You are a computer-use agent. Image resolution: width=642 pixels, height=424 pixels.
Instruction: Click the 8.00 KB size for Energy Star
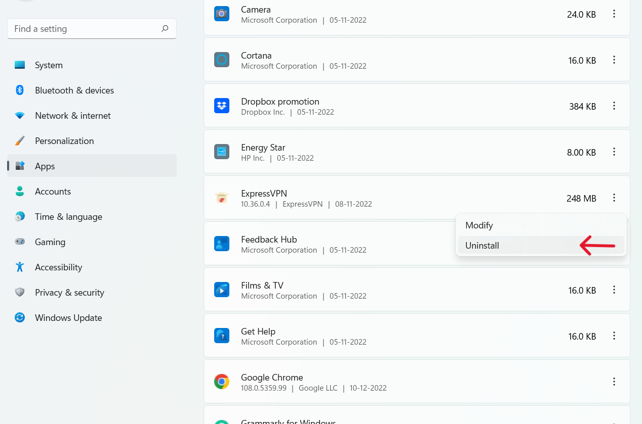pyautogui.click(x=581, y=153)
